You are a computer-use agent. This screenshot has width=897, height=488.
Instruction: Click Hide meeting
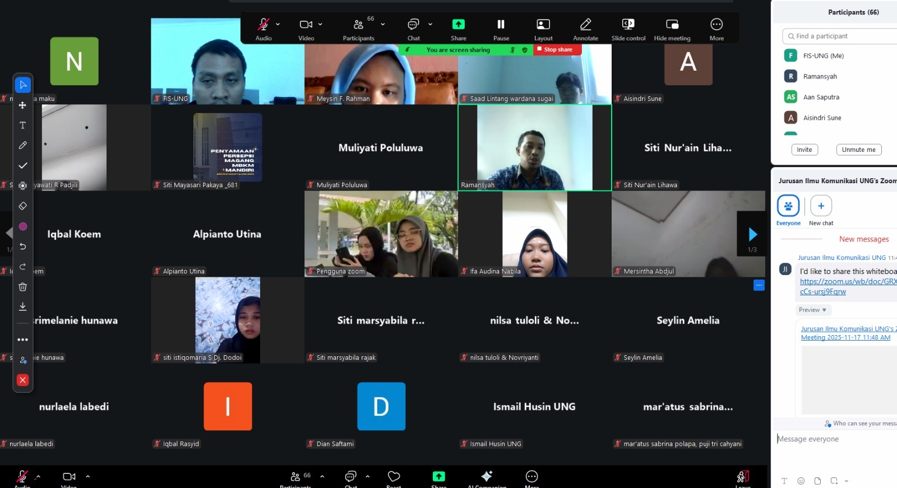672,29
